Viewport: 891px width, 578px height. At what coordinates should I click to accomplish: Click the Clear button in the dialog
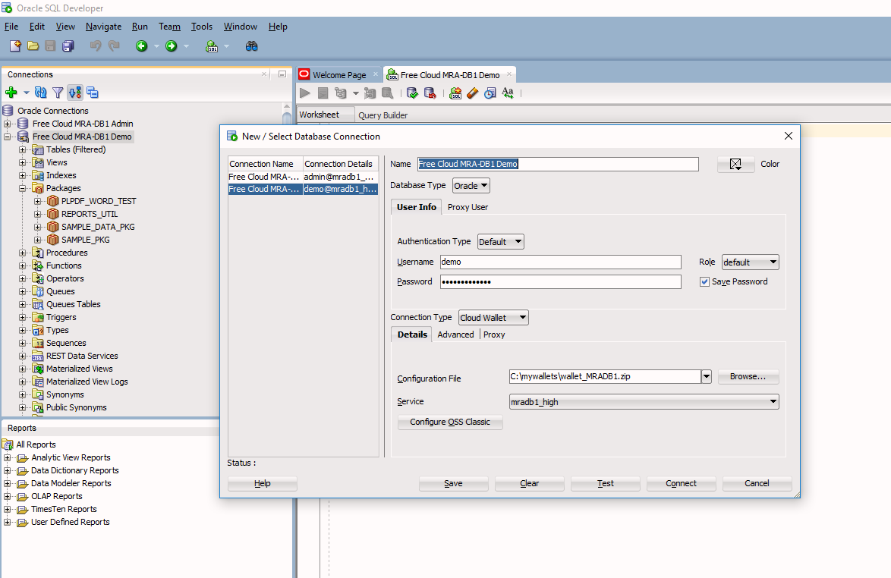529,483
